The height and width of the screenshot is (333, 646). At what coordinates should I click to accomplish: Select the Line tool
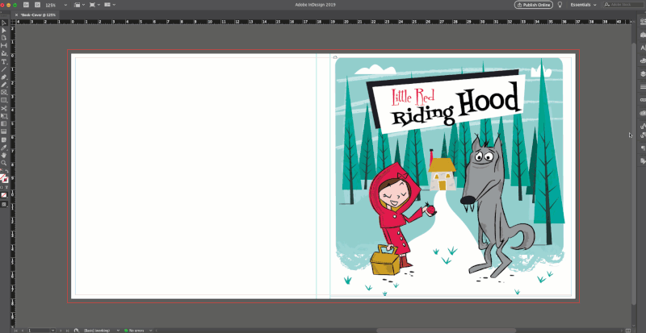tap(4, 69)
